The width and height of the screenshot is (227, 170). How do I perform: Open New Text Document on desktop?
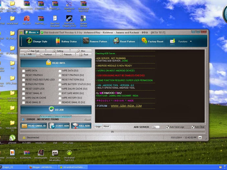(55, 21)
